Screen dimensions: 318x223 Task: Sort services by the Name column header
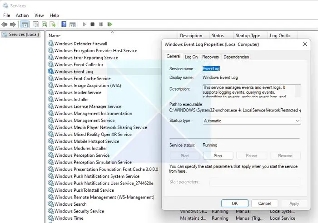click(x=112, y=35)
